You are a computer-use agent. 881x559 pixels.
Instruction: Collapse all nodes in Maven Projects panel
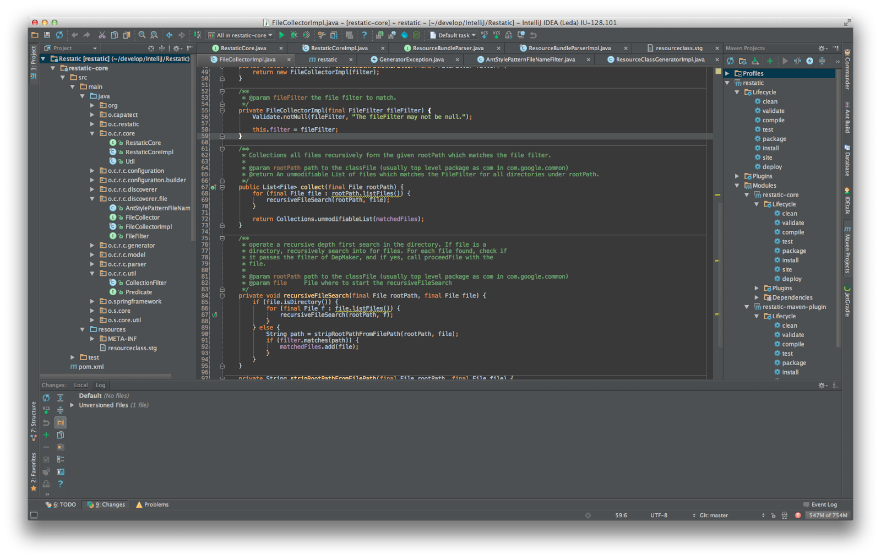point(822,61)
